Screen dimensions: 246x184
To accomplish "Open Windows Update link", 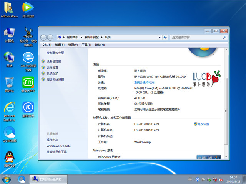I will pos(58,146).
